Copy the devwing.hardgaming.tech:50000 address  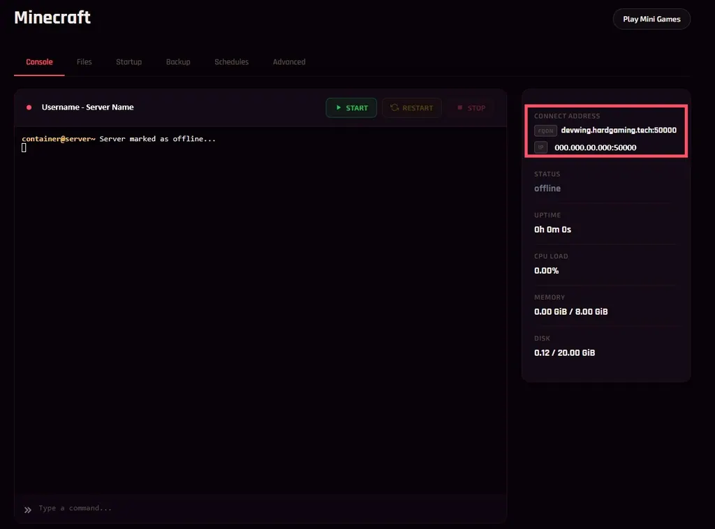click(619, 131)
